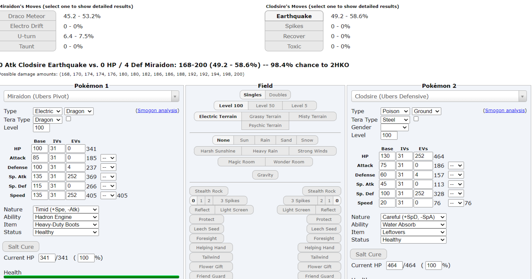
Task: Set 3 Spikes on Clodsire's side
Action: [x=301, y=200]
